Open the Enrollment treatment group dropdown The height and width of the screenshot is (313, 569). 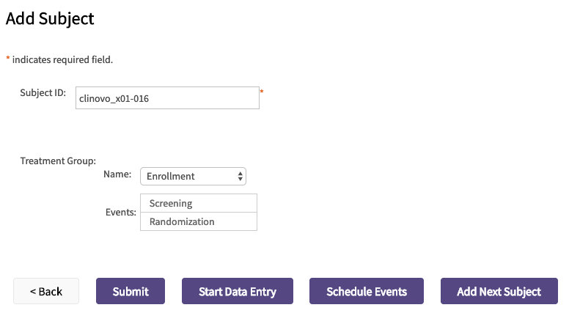192,176
